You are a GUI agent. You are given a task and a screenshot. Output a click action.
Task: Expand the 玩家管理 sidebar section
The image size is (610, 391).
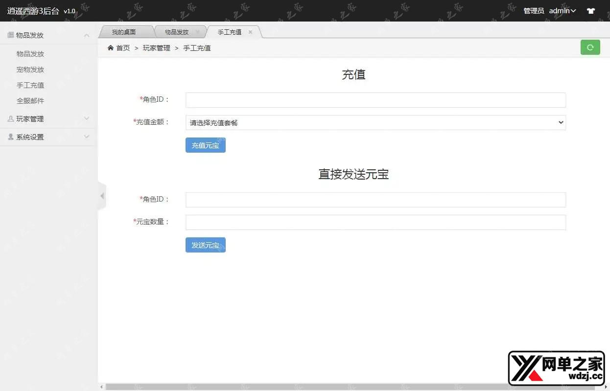point(86,118)
